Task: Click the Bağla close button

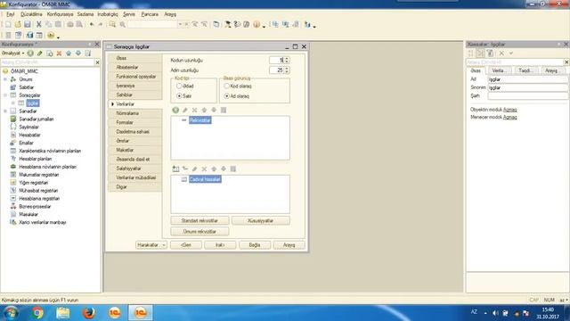Action: point(255,245)
